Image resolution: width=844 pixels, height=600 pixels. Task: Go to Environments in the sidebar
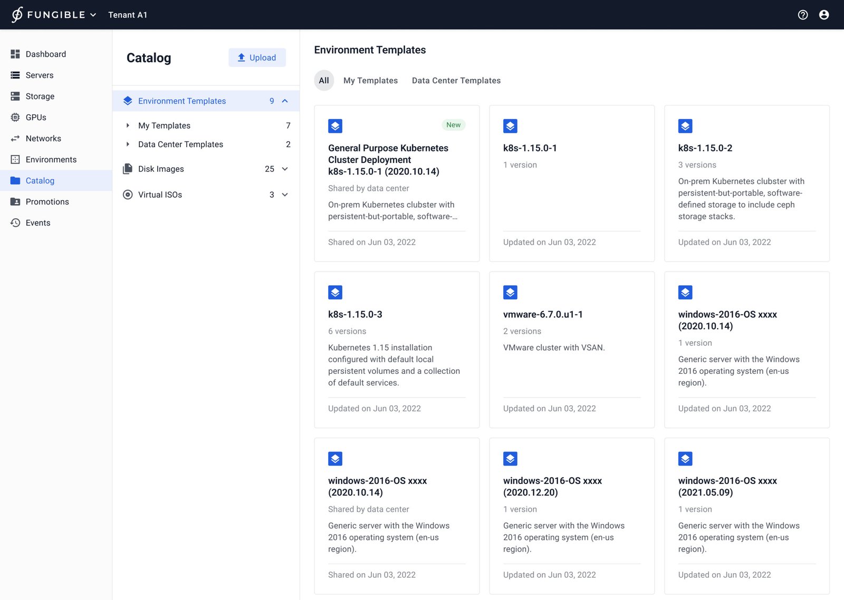(51, 160)
